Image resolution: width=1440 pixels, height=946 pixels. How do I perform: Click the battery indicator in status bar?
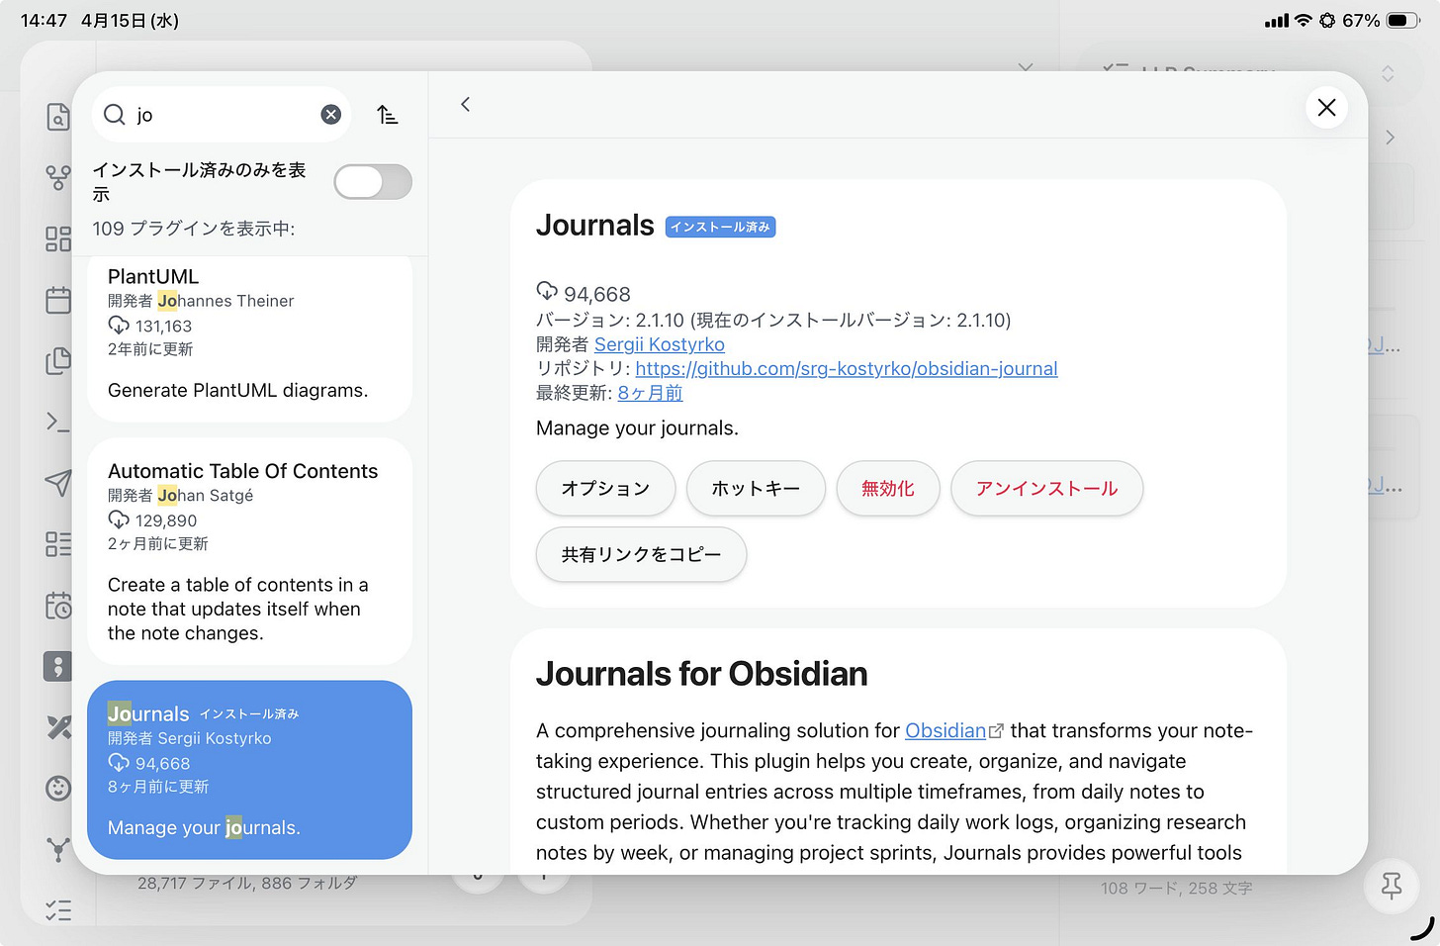[x=1403, y=20]
